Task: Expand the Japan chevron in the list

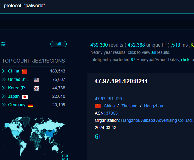Action: point(4,97)
